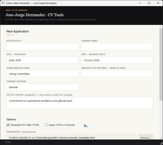
Task: Close the Cover Letter Generator window
Action: [158, 3]
